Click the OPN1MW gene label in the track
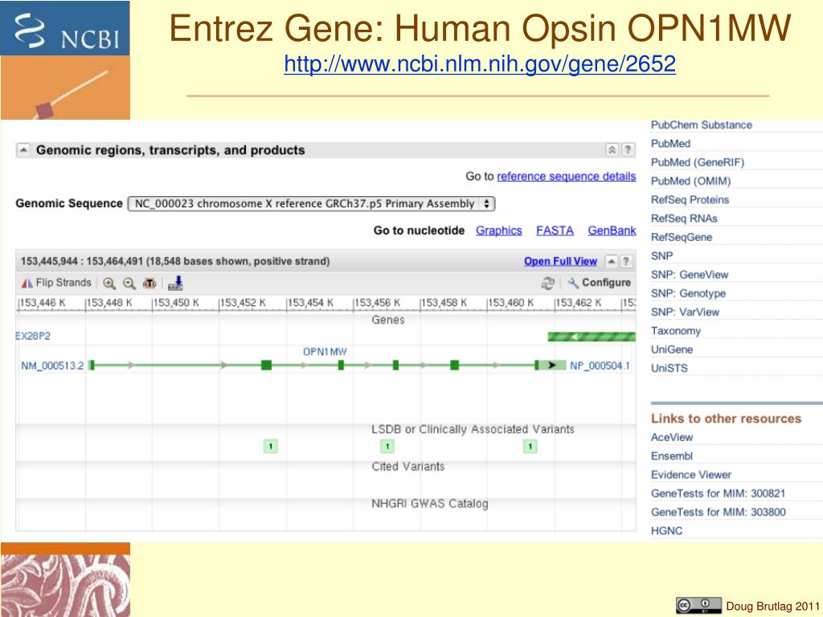 click(325, 352)
